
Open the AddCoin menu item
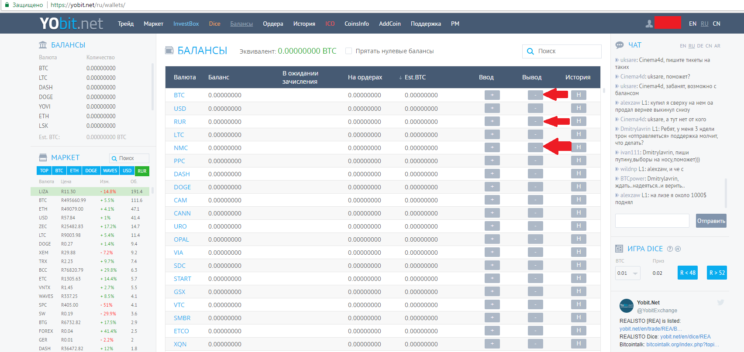[390, 24]
